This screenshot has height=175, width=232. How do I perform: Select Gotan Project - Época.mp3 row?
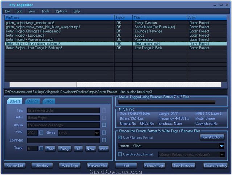pos(115,36)
